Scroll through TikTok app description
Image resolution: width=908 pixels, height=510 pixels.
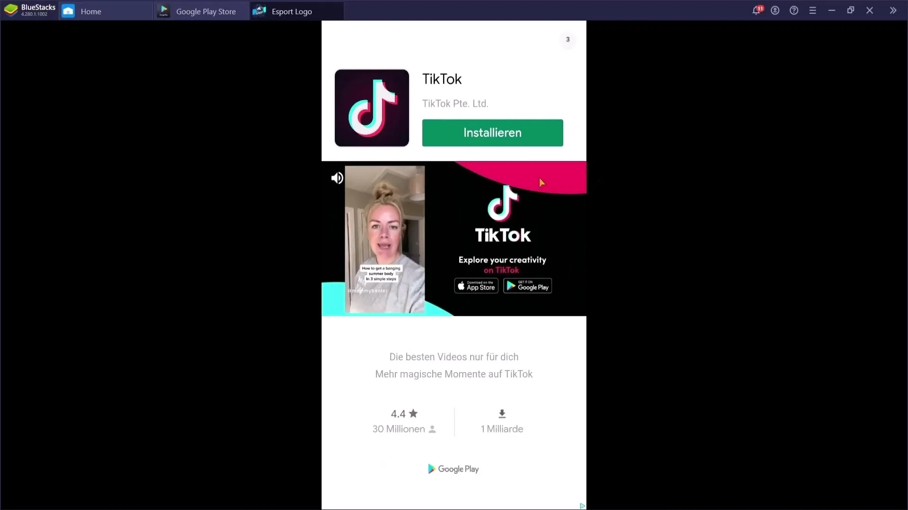tap(454, 365)
